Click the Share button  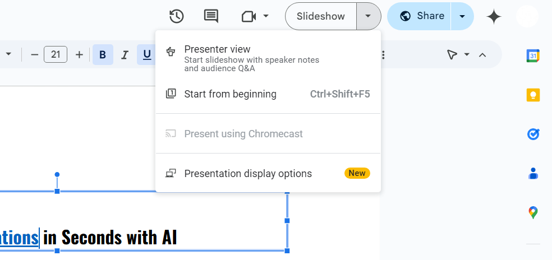[x=423, y=16]
